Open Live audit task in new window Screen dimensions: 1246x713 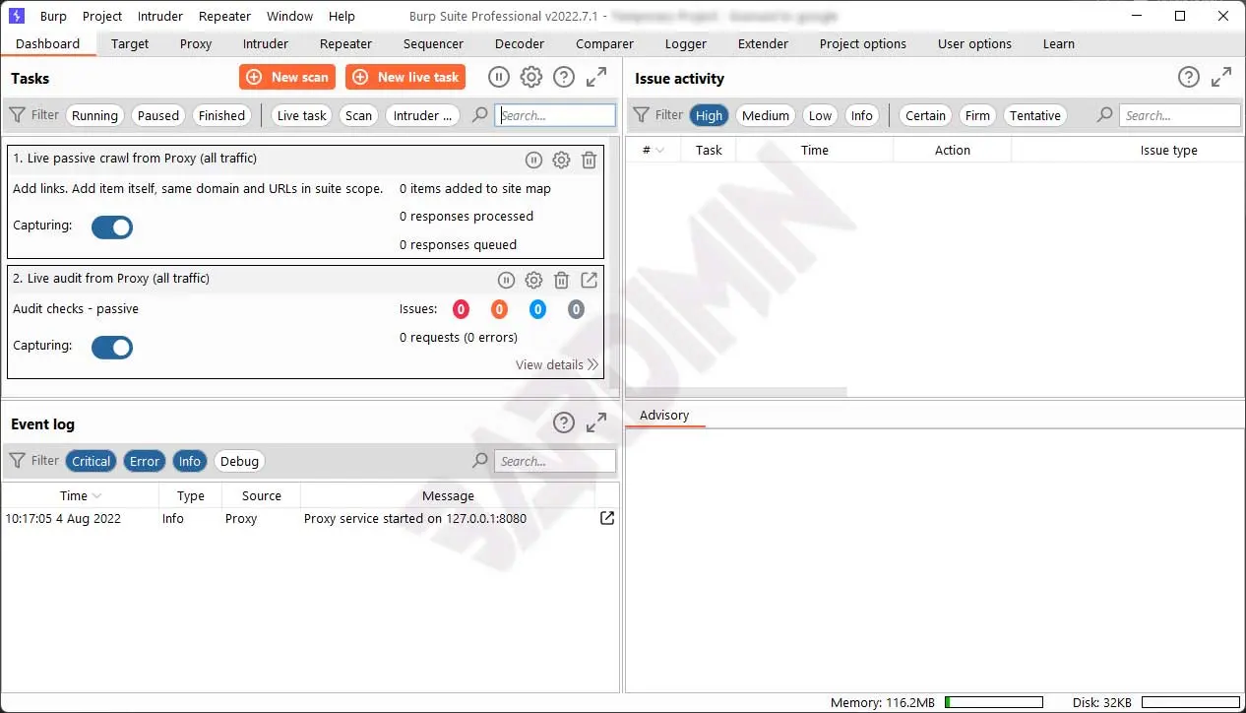tap(589, 281)
